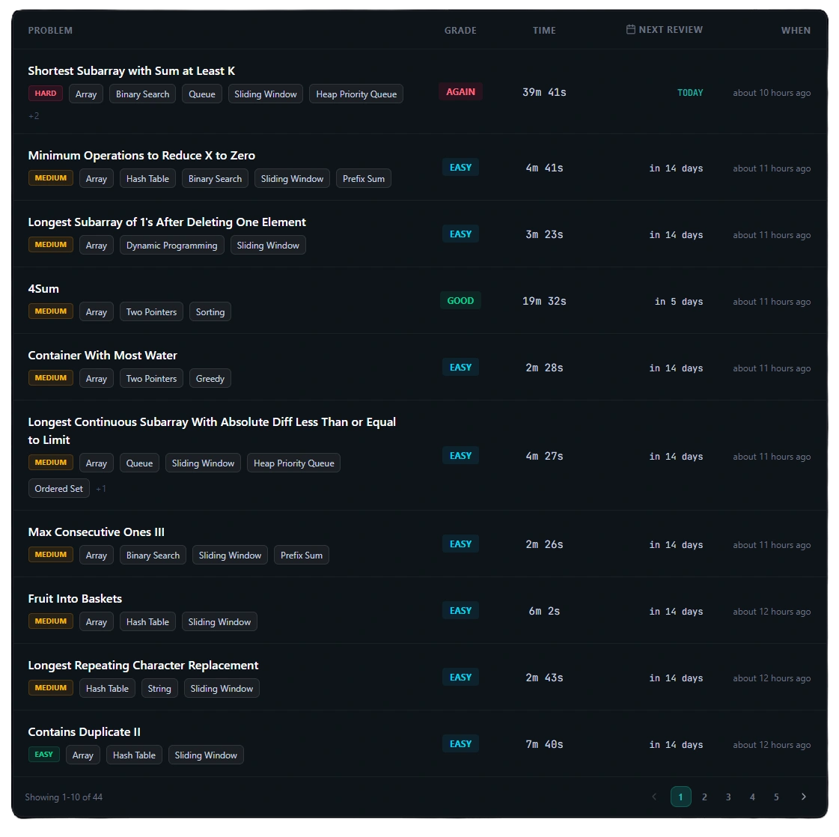Click the TIME column header
The width and height of the screenshot is (839, 837).
click(544, 31)
